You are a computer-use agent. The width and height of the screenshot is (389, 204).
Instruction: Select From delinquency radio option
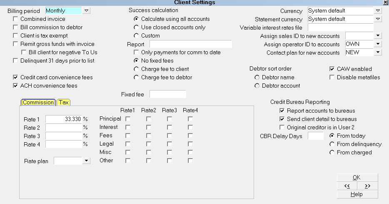click(332, 144)
